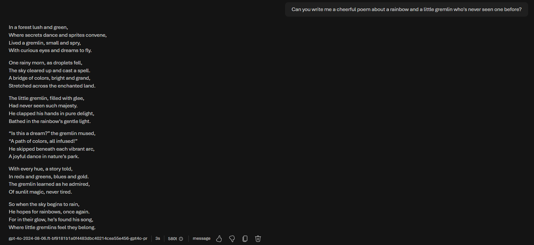Click the model name gpt-4o-2024-08-06 text
The width and height of the screenshot is (534, 245).
tap(78, 238)
